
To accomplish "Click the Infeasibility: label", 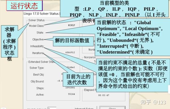I will tap(37, 46).
